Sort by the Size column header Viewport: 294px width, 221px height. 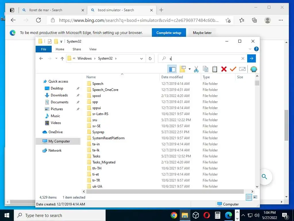pos(240,77)
